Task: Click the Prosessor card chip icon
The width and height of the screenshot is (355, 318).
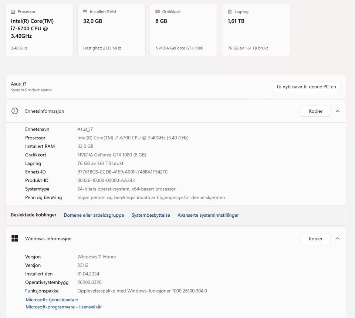Action: coord(13,11)
